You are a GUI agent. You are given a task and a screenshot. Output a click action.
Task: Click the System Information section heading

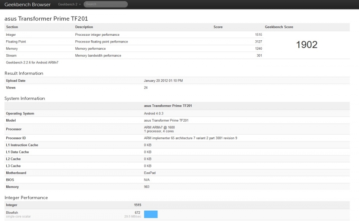(25, 98)
